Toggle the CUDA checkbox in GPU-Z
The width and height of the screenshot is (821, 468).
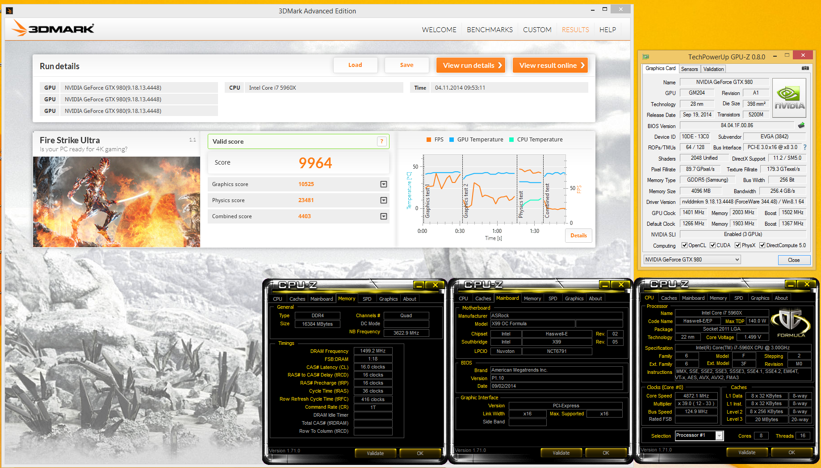click(713, 245)
